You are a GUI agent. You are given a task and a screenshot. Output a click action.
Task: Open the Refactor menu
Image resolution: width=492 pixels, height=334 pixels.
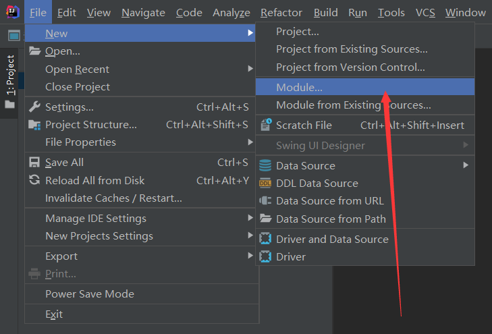tap(281, 12)
